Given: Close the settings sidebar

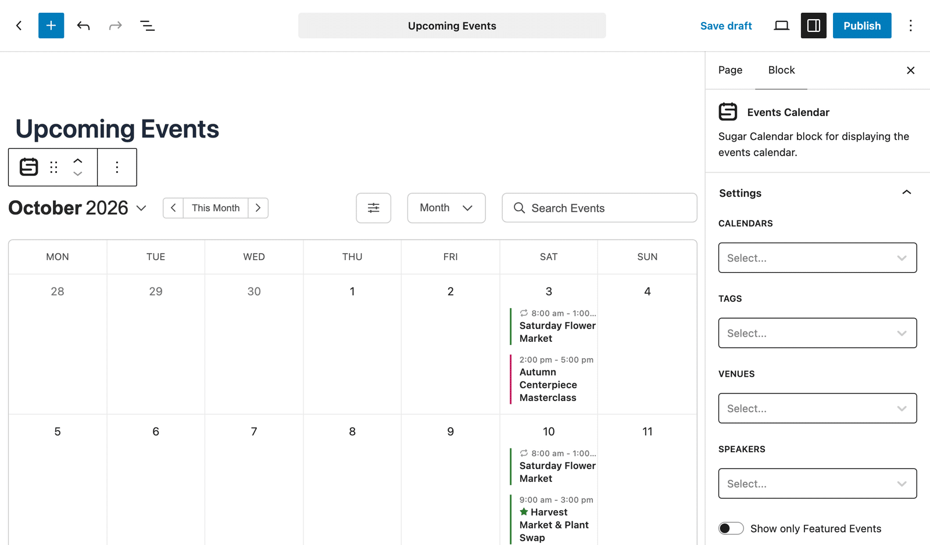Looking at the screenshot, I should 911,70.
